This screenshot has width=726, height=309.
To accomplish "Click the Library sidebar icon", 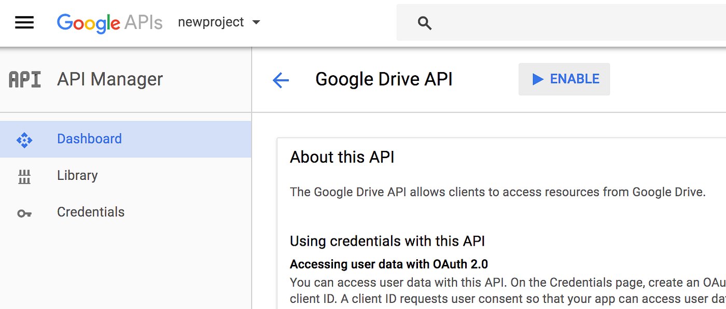I will (24, 176).
